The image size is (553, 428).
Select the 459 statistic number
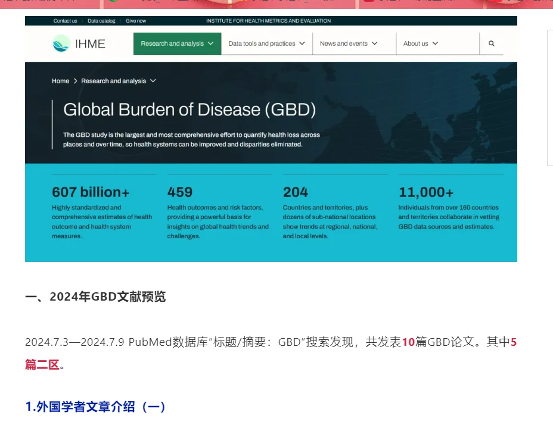point(180,192)
